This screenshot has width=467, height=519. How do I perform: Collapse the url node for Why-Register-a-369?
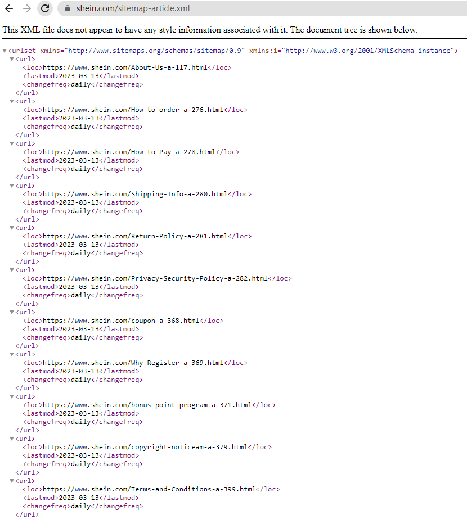click(x=12, y=354)
